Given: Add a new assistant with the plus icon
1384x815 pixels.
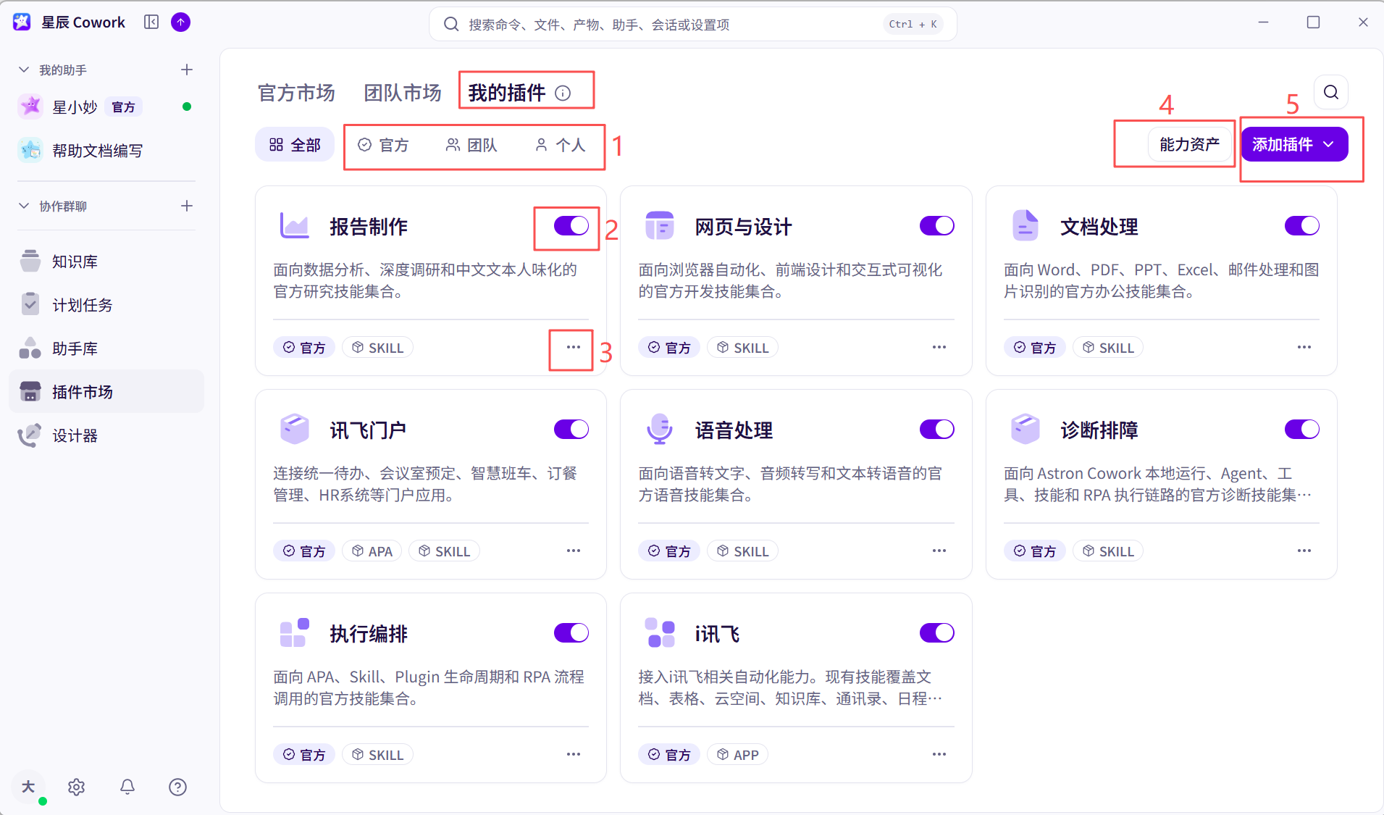Looking at the screenshot, I should point(187,70).
